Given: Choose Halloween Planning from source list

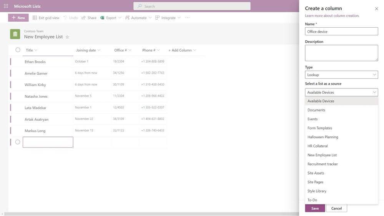Looking at the screenshot, I should point(341,137).
